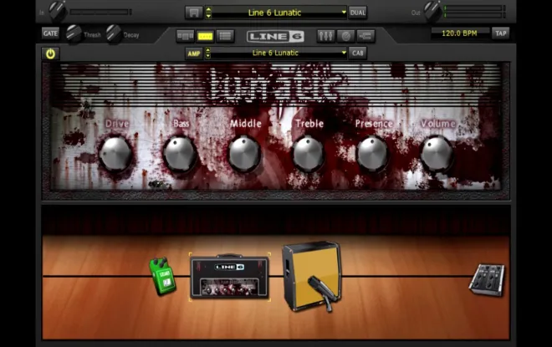Click the Middle knob on the amp
The width and height of the screenshot is (552, 347).
[244, 154]
